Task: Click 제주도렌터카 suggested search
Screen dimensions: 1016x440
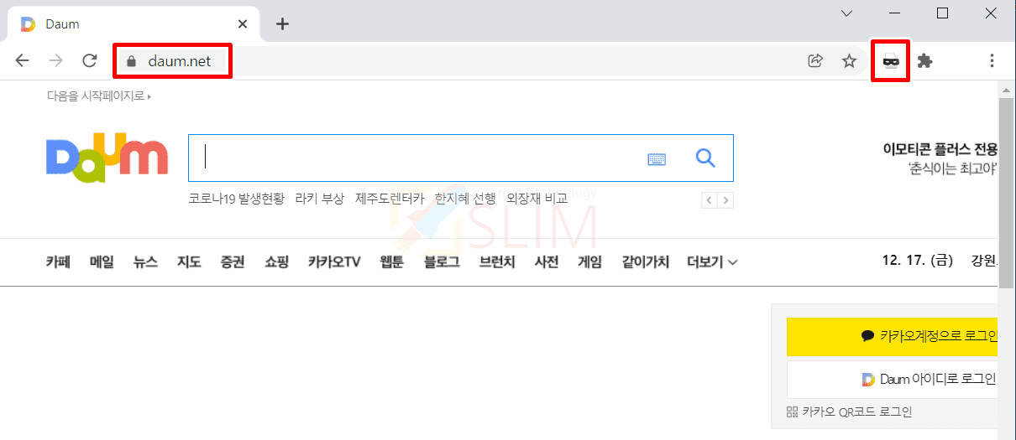Action: coord(390,199)
